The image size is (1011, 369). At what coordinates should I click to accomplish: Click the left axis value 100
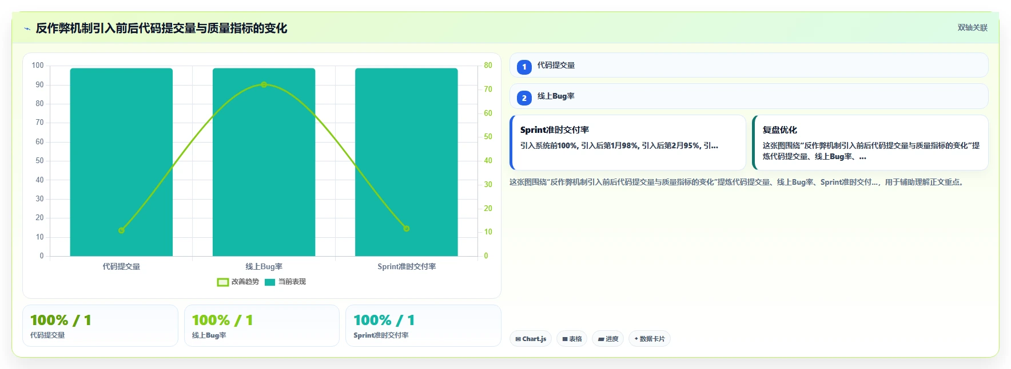(x=38, y=66)
